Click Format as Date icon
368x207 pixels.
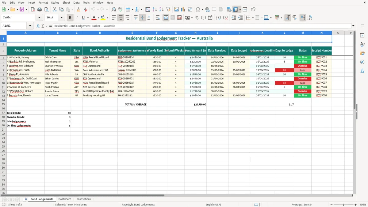click(x=210, y=18)
